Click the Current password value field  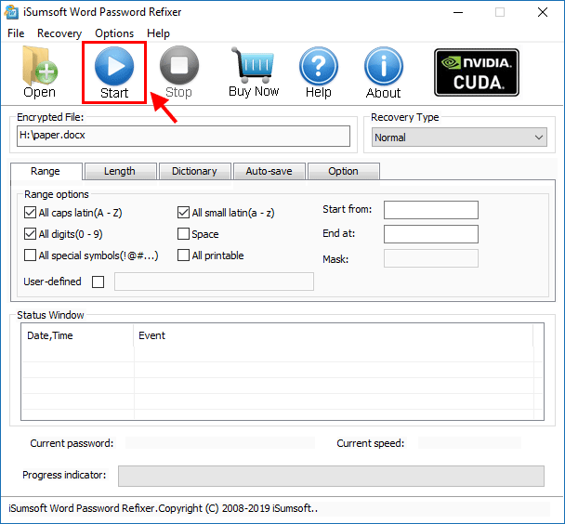click(220, 443)
